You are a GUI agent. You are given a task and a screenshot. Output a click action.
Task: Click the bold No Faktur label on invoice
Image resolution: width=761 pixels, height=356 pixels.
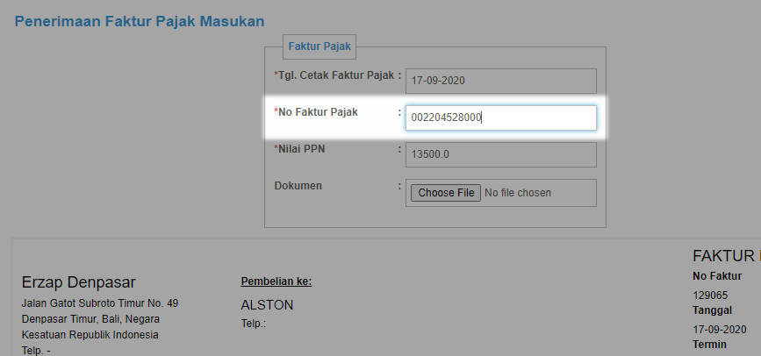pos(717,276)
